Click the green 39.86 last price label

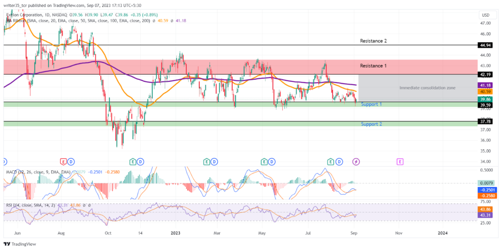click(x=486, y=99)
